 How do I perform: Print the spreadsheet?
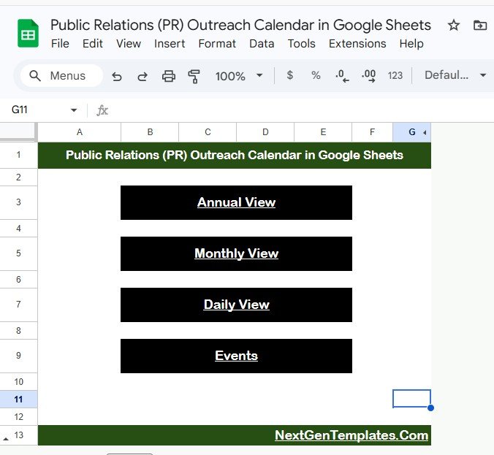[x=169, y=76]
